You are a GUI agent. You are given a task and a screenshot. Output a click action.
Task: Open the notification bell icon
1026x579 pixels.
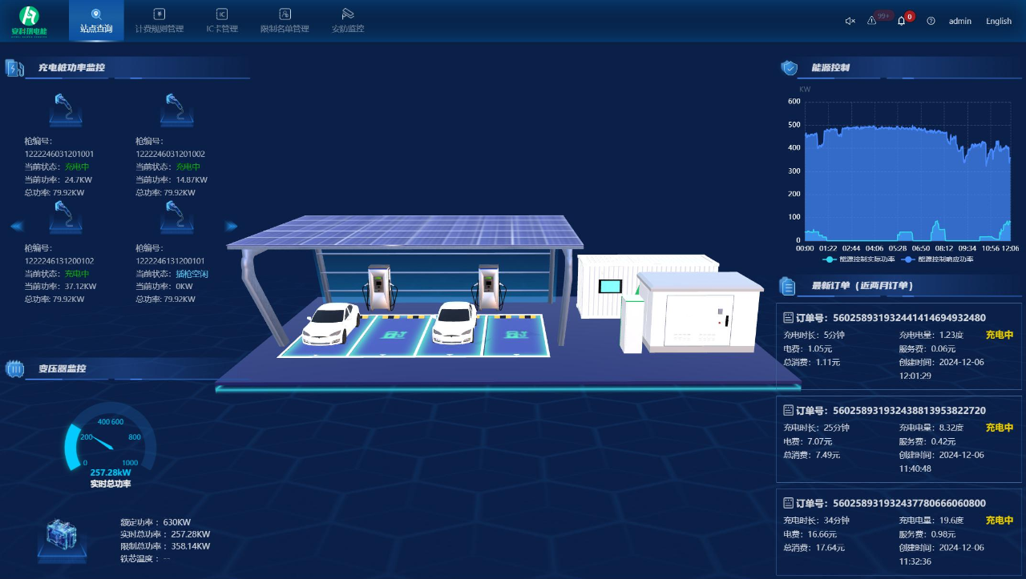901,21
